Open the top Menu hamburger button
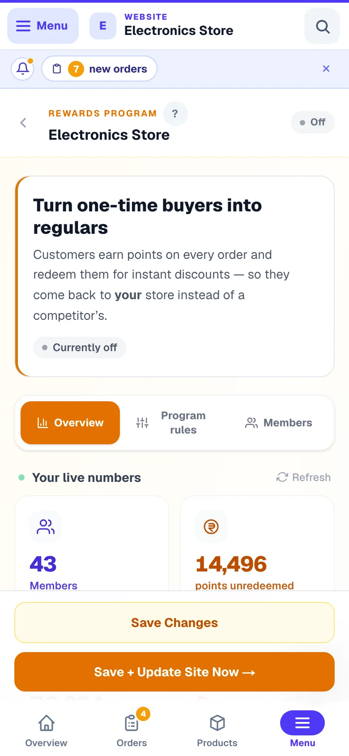 point(43,26)
